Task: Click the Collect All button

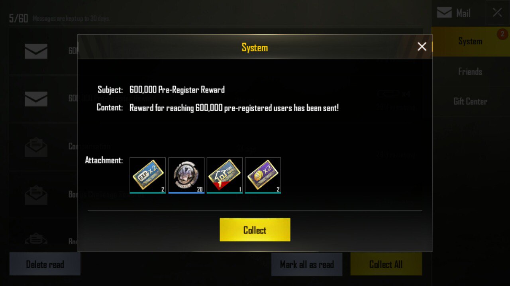Action: tap(386, 264)
